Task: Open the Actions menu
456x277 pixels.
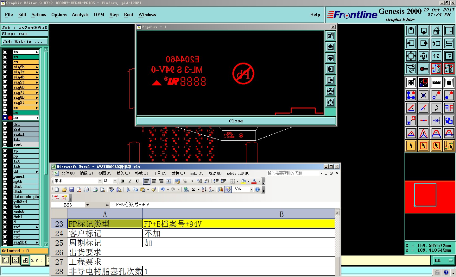Action: point(39,15)
